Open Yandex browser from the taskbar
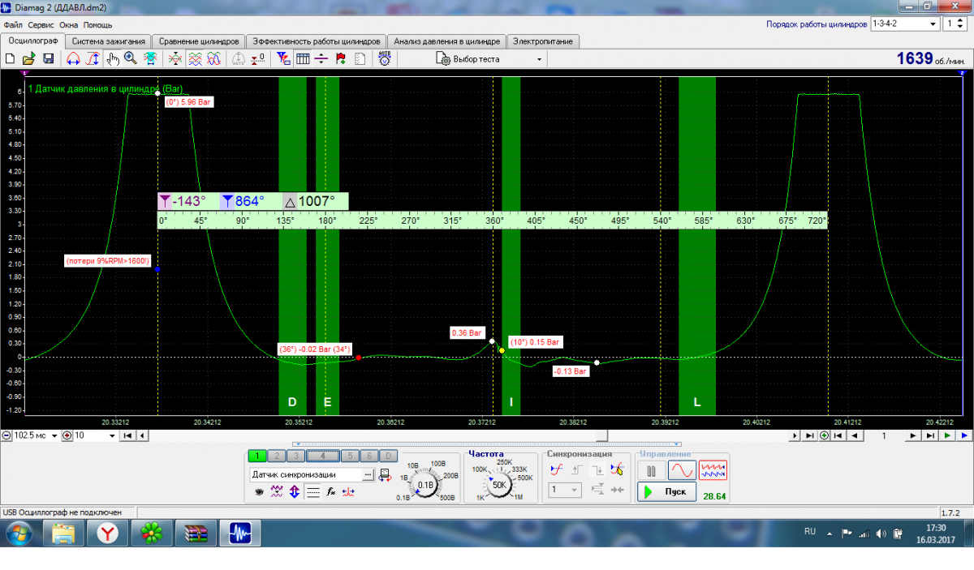This screenshot has width=974, height=570. click(x=108, y=533)
